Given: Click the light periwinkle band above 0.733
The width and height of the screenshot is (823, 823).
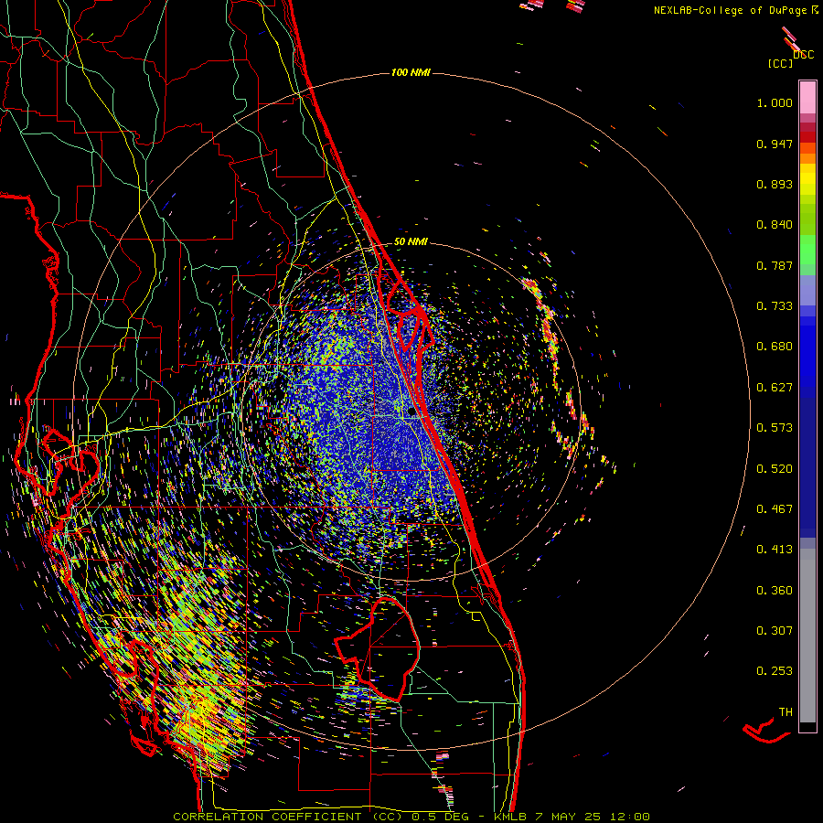Looking at the screenshot, I should coord(807,290).
